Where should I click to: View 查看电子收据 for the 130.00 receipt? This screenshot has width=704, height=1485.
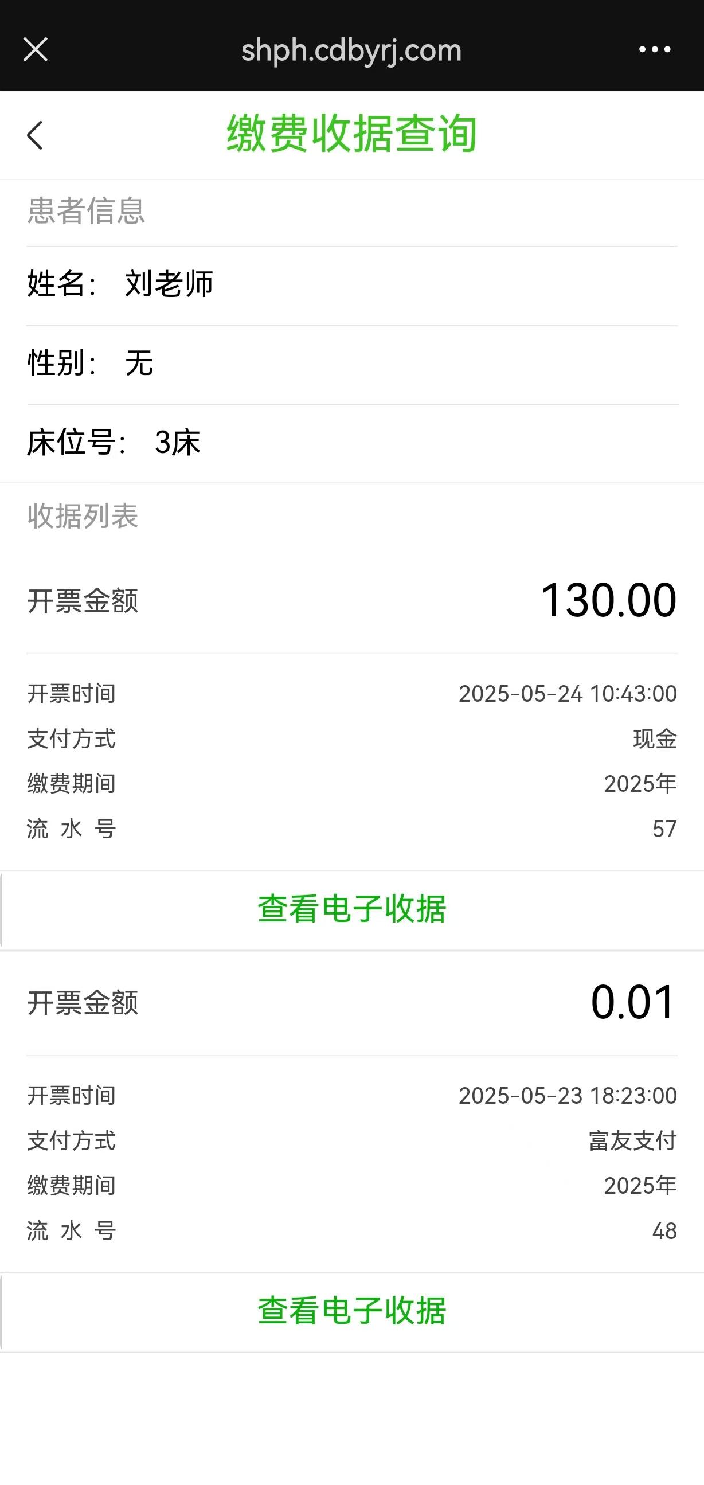click(351, 909)
